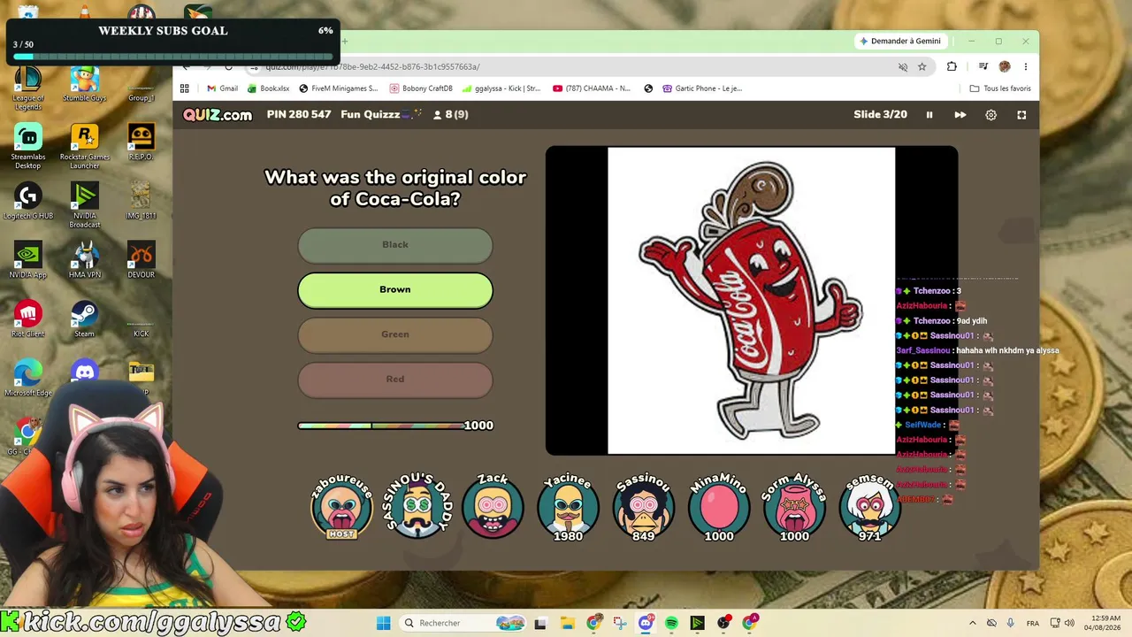This screenshot has width=1132, height=637.
Task: Open NVIDIA Broadcast shortcut
Action: pos(85,205)
